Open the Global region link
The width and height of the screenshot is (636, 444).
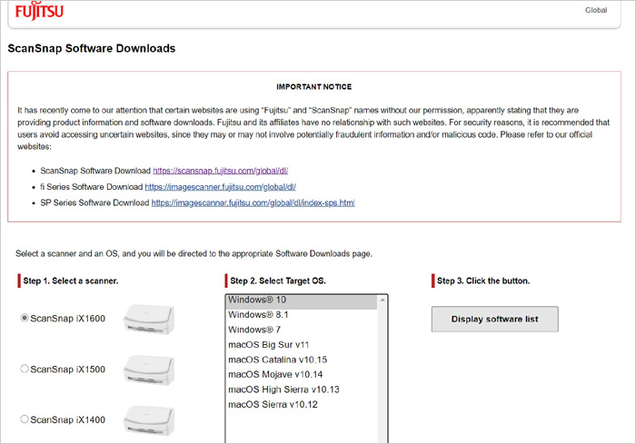596,10
